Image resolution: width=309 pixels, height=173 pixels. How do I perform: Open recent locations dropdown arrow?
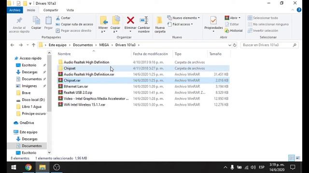pyautogui.click(x=28, y=45)
